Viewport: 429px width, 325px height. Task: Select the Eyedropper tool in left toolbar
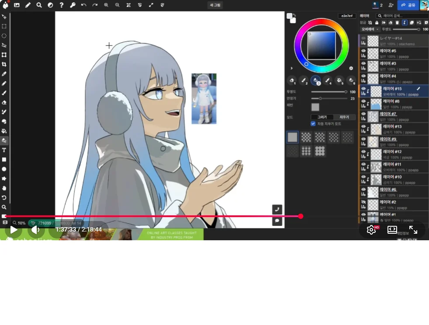4,74
